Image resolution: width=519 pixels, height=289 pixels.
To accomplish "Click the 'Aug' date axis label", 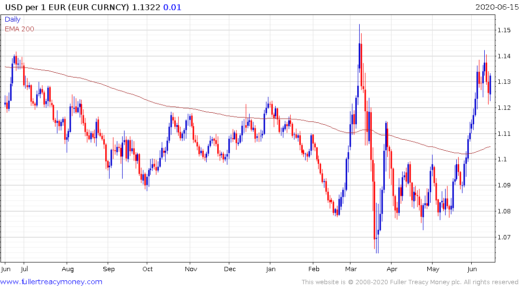I will pos(68,269).
